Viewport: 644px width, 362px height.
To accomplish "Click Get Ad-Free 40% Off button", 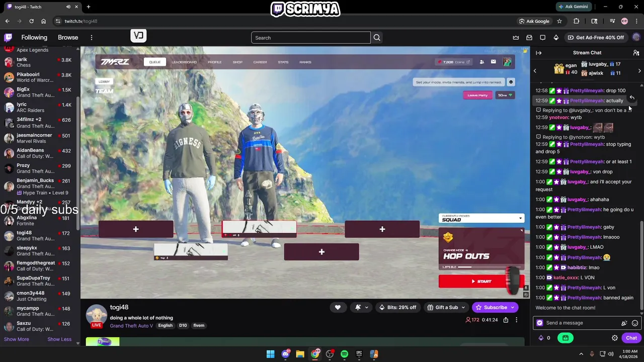I will point(596,38).
